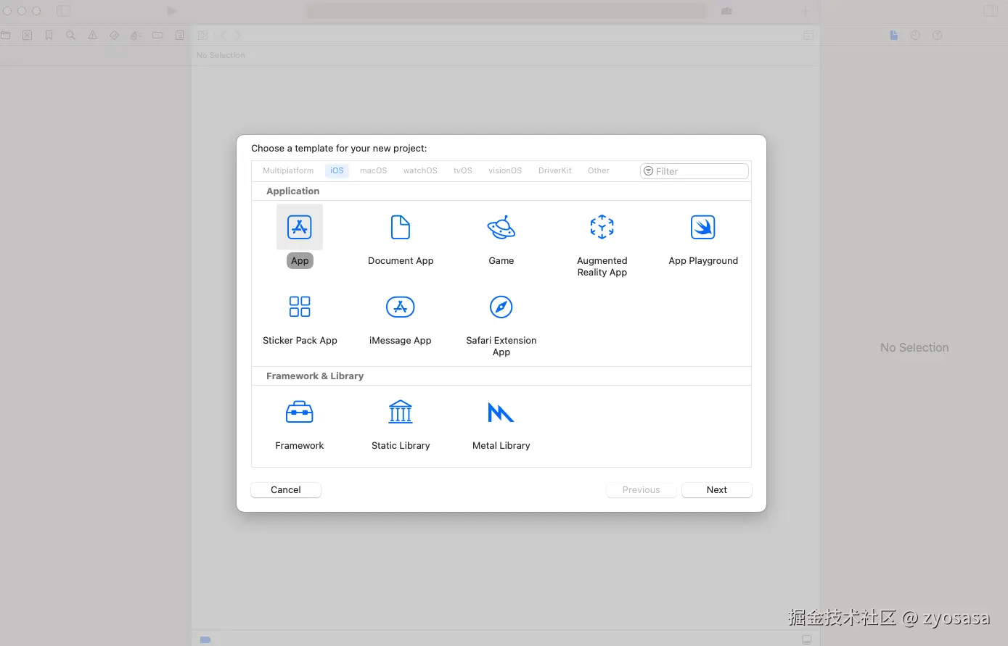Click the toolbar activity status bar

point(505,11)
